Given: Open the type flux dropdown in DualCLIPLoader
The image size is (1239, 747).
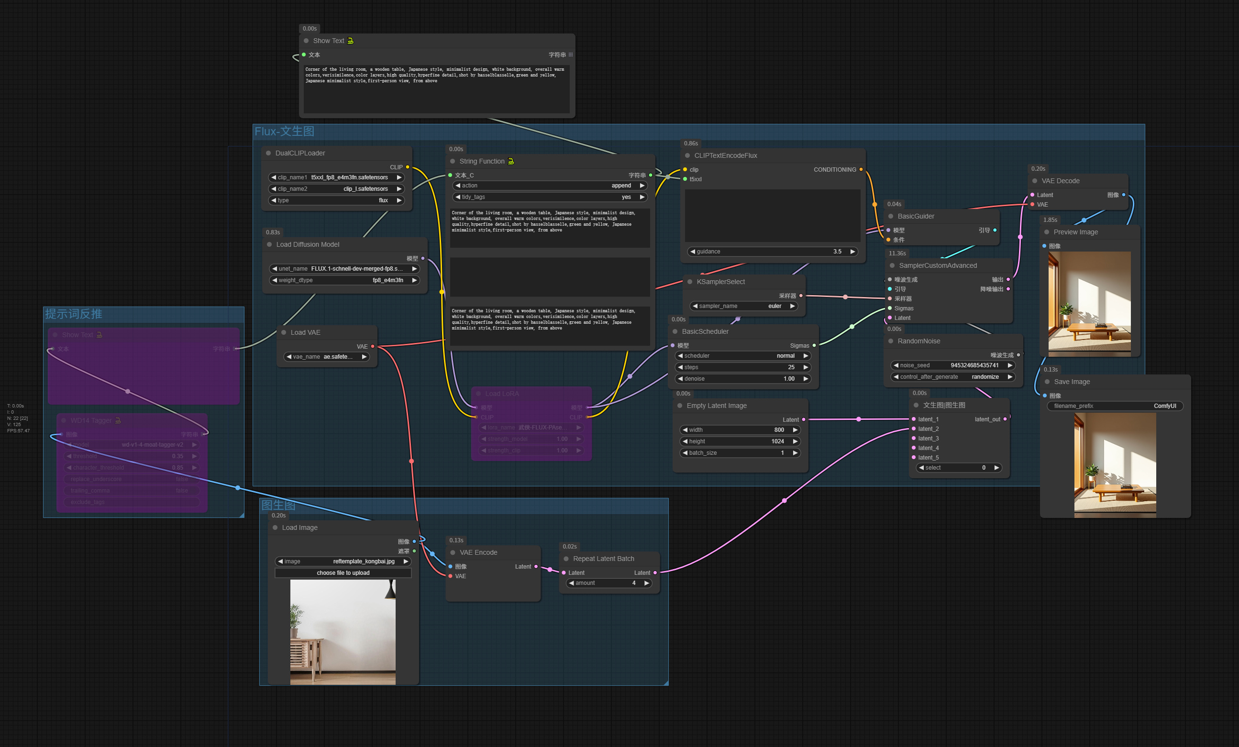Looking at the screenshot, I should pos(336,200).
